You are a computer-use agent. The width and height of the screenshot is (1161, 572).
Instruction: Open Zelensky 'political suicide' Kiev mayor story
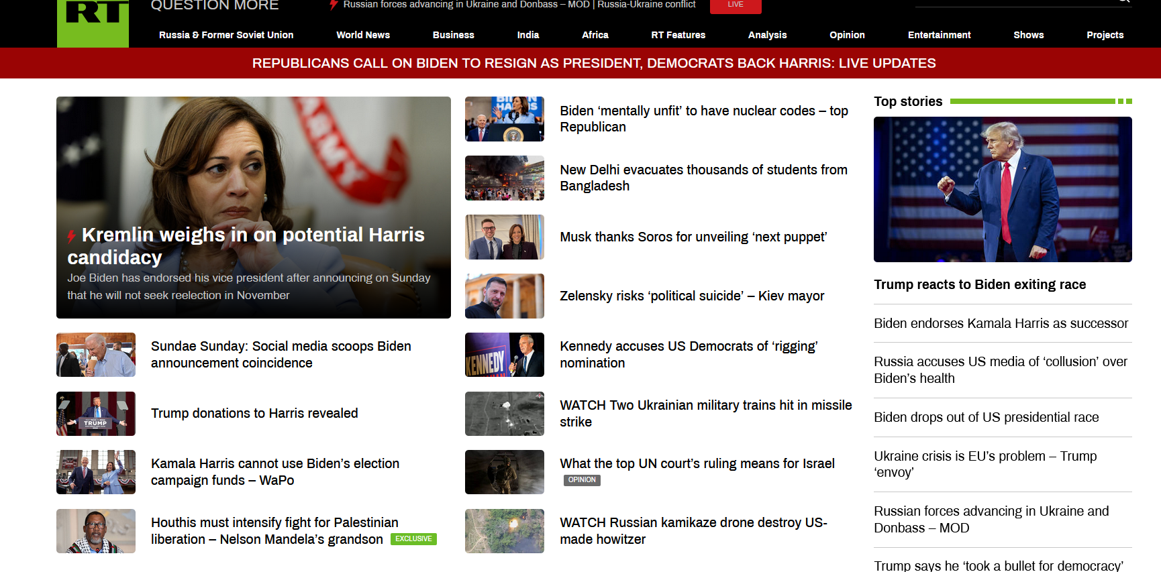(x=692, y=296)
